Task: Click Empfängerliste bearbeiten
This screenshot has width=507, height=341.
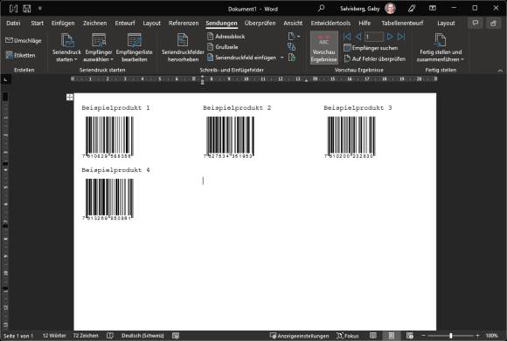Action: click(135, 48)
